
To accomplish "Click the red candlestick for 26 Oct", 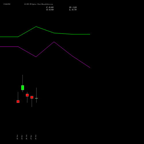I will coord(27,95).
